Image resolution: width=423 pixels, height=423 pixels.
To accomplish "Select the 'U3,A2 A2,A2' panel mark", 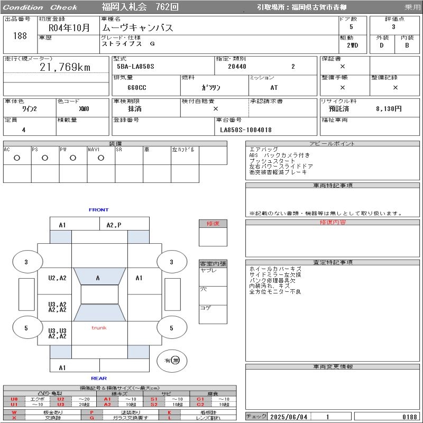I will click(x=58, y=307).
